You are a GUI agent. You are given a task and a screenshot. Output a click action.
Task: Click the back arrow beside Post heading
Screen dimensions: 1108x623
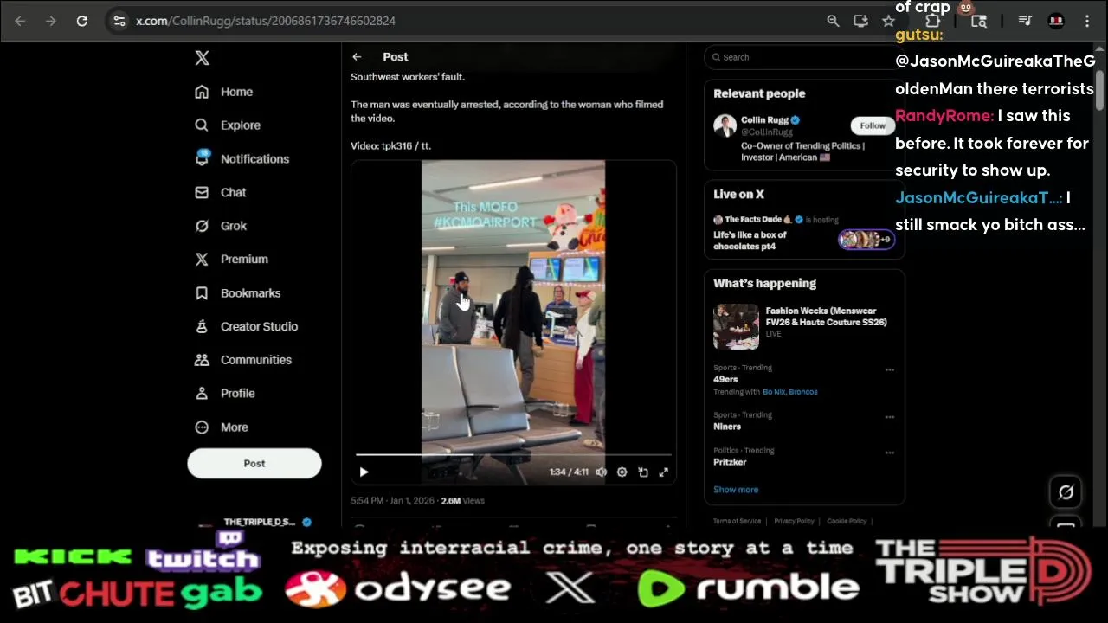click(x=357, y=56)
